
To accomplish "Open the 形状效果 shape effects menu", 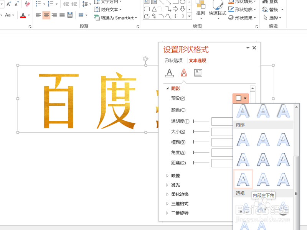I will pyautogui.click(x=242, y=18).
